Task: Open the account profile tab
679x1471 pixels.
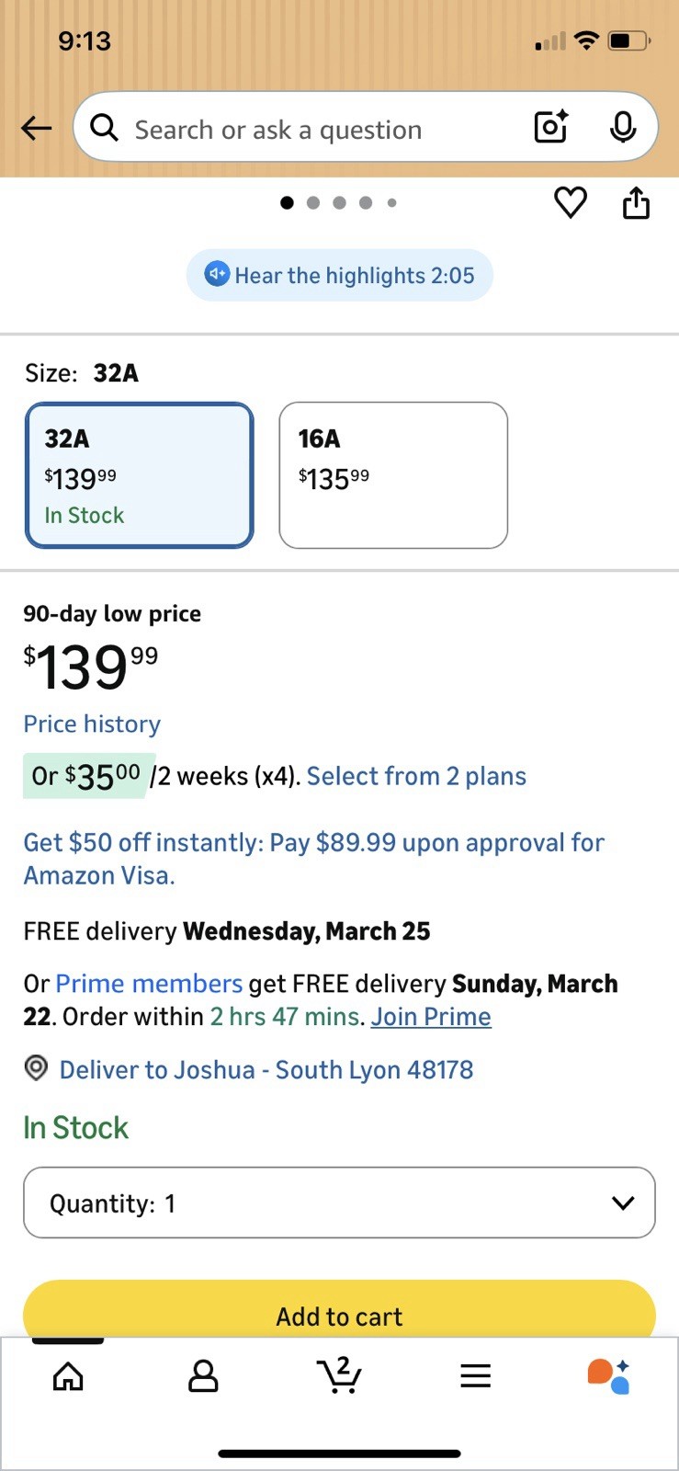Action: [x=203, y=1375]
